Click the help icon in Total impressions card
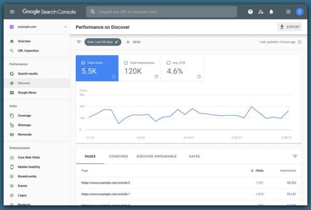 coord(157,77)
